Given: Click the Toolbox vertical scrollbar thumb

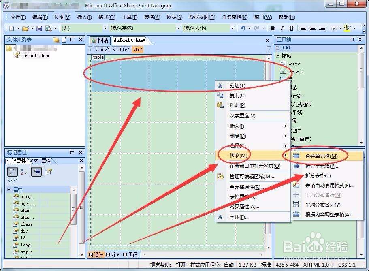Looking at the screenshot, I should [361, 70].
